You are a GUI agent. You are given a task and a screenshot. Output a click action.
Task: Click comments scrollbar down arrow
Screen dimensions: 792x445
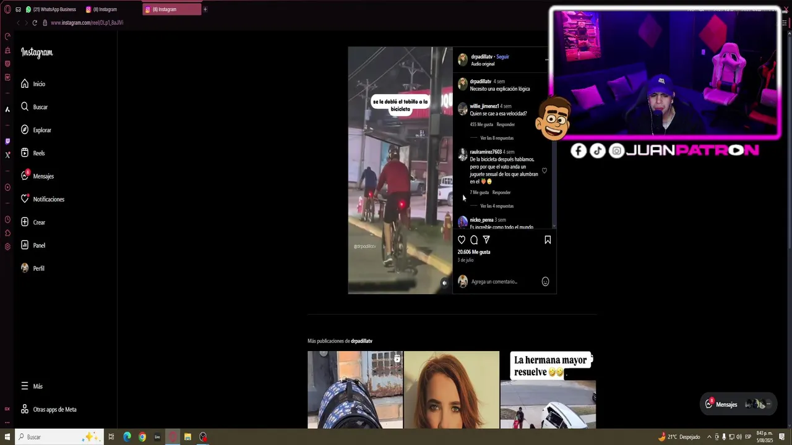553,226
